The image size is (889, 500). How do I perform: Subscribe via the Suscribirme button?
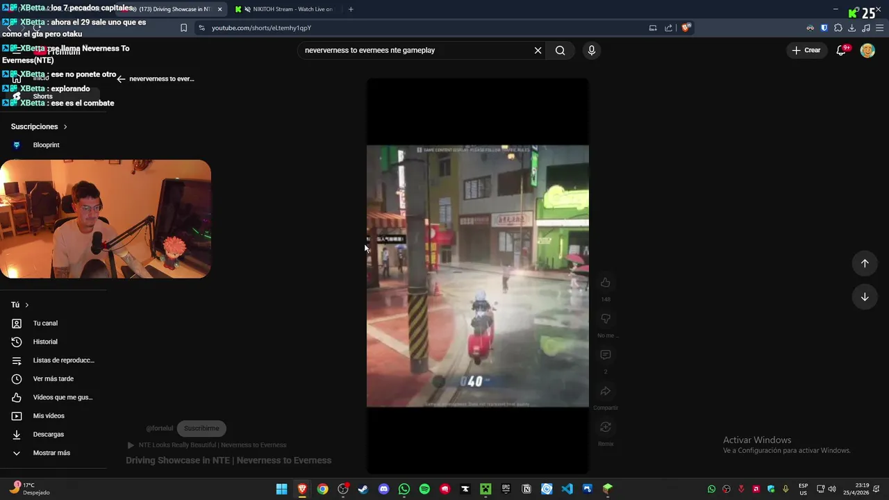click(201, 428)
